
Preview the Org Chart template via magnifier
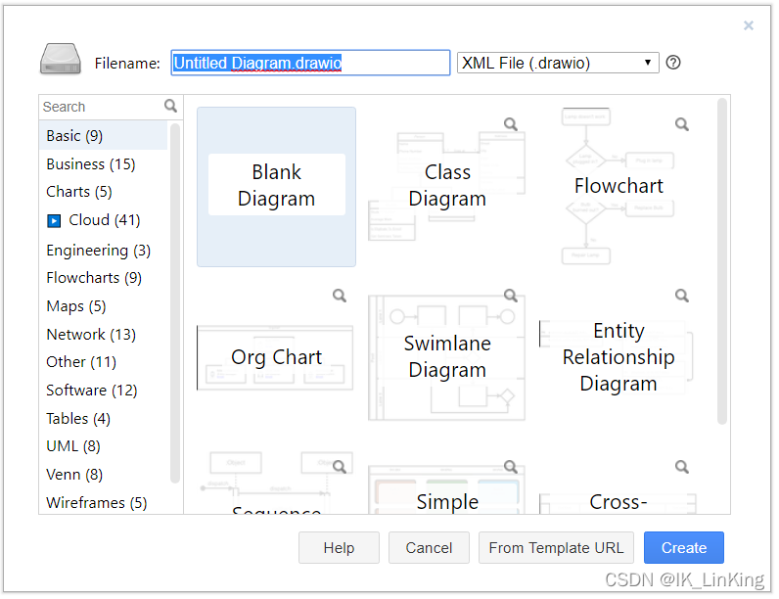340,296
